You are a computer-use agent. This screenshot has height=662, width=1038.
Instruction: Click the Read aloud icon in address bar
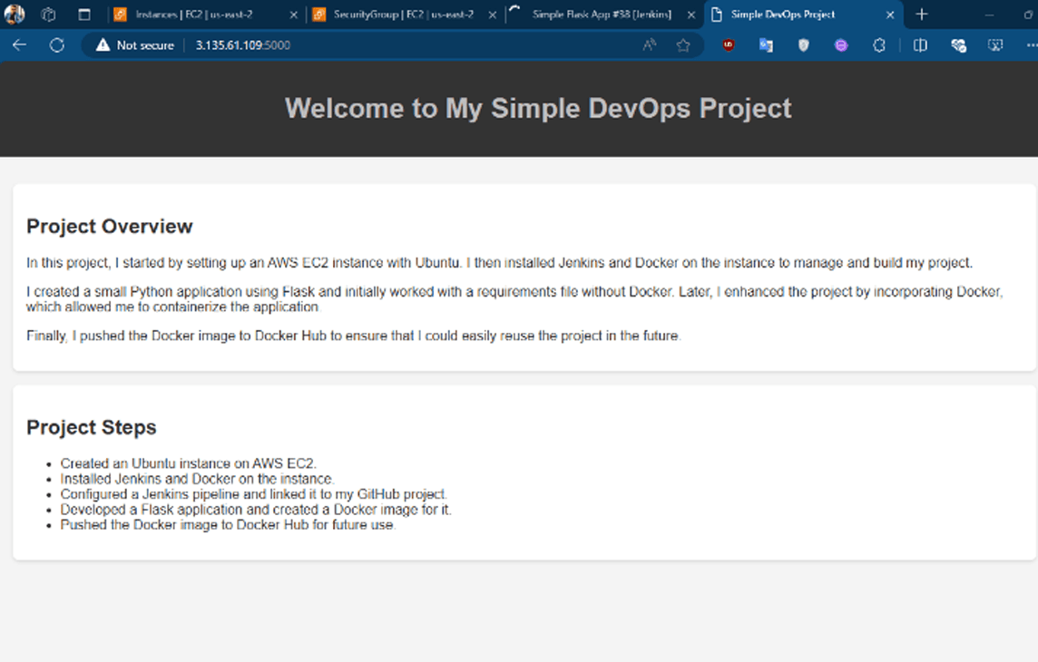click(650, 45)
